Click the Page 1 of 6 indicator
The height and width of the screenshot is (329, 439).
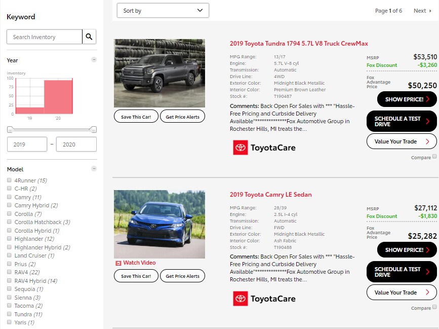click(388, 11)
